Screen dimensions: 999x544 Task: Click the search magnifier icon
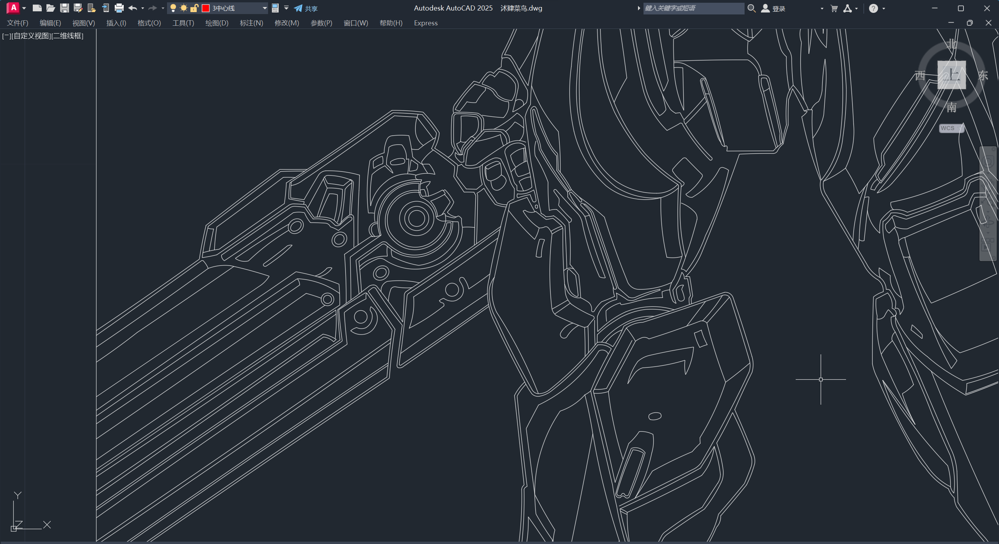pos(751,8)
